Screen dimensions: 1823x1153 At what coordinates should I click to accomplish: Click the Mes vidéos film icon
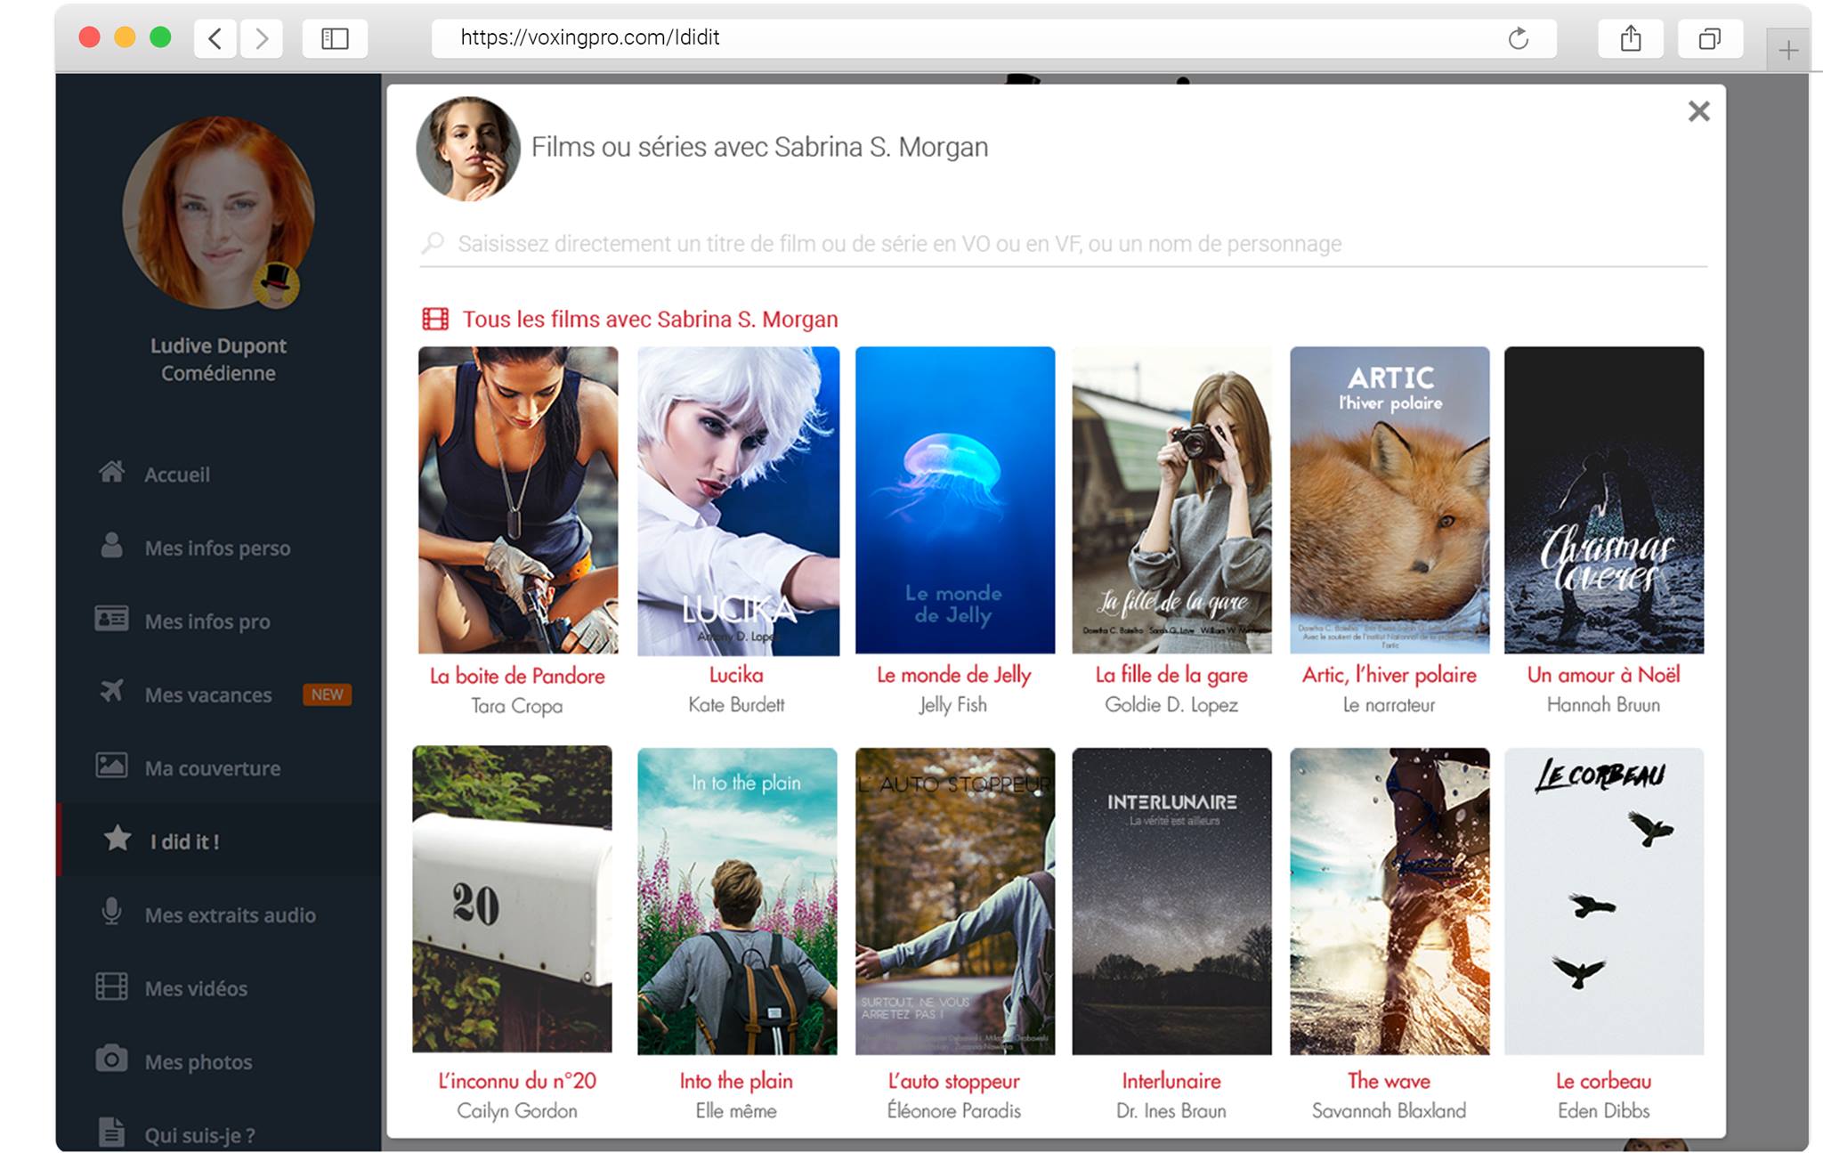coord(110,989)
